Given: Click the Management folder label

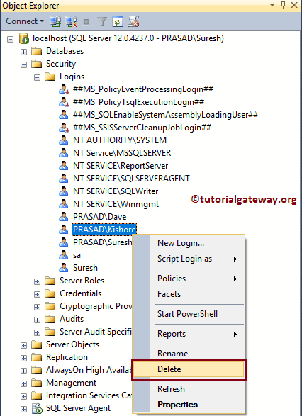Looking at the screenshot, I should click(71, 383).
